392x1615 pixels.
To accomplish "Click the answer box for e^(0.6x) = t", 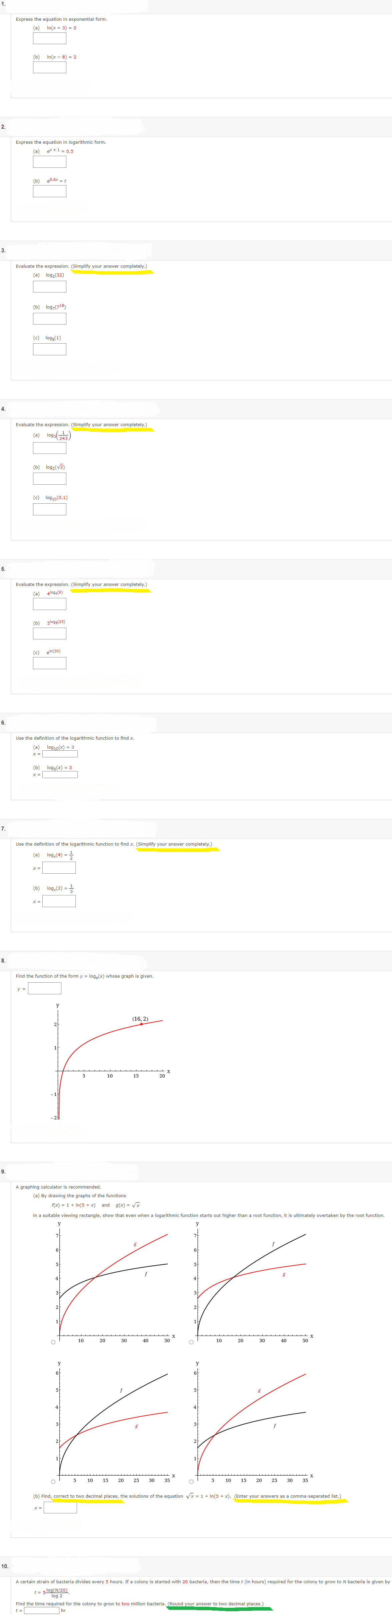I will [x=49, y=191].
